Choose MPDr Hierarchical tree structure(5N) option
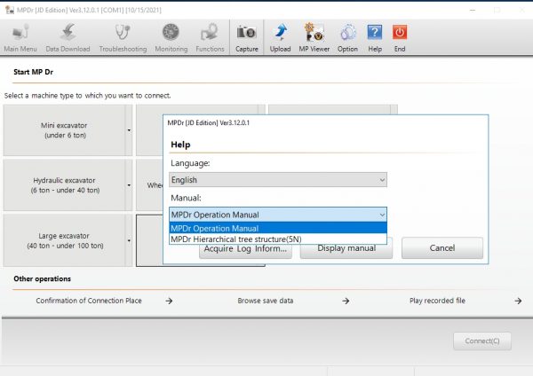 click(278, 239)
